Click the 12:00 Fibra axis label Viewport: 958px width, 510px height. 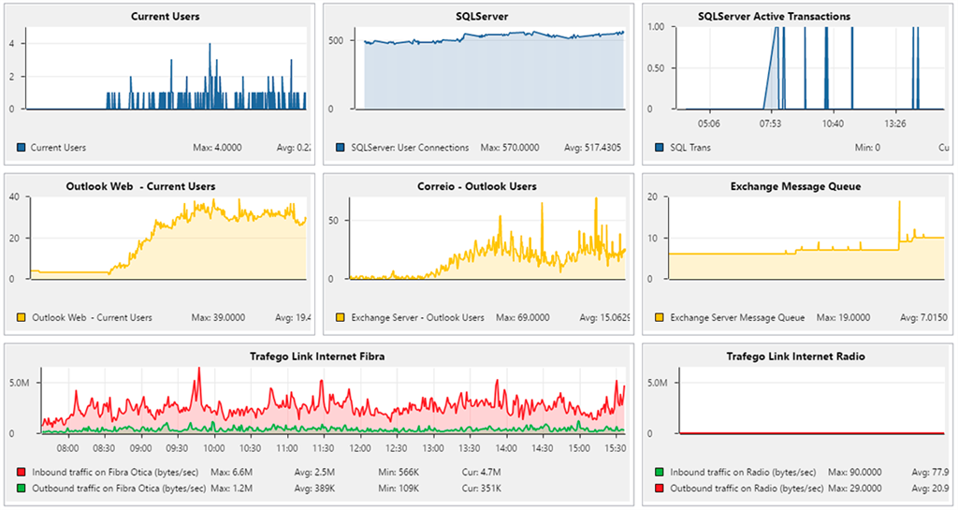pyautogui.click(x=360, y=447)
